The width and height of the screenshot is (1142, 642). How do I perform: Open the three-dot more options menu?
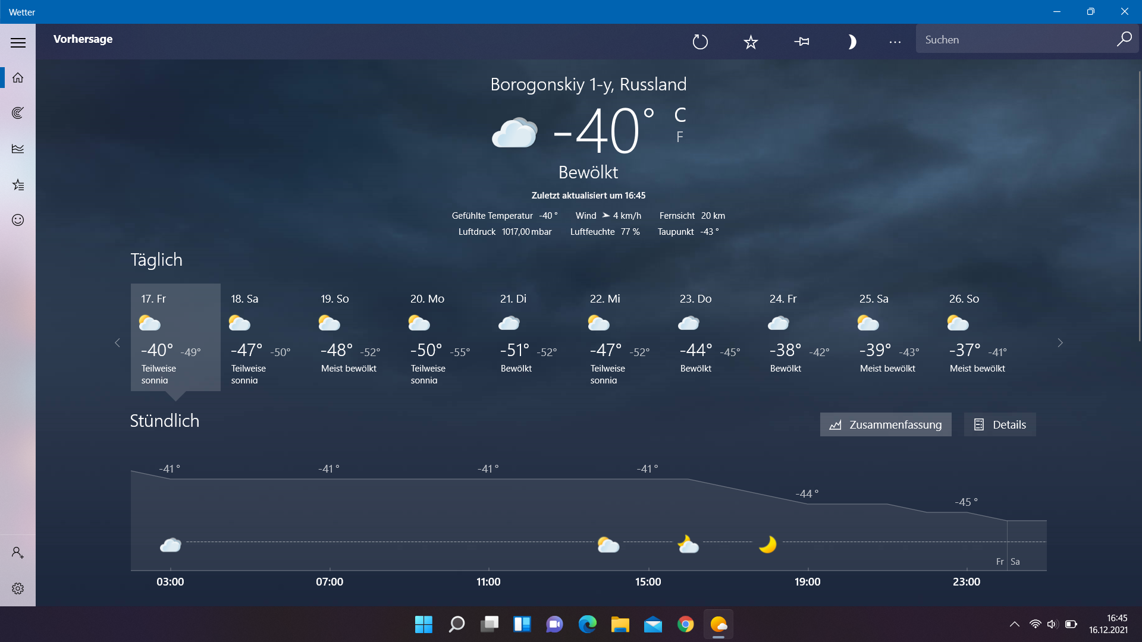[x=895, y=42]
